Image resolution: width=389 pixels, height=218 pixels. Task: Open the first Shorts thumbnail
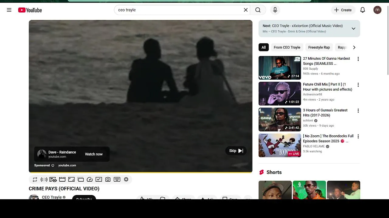click(x=275, y=190)
